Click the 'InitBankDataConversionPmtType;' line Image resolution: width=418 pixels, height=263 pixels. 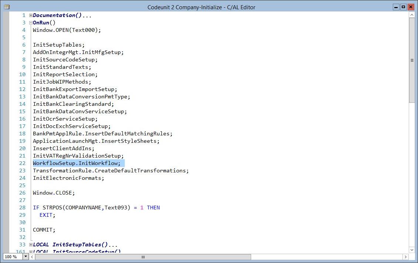[x=82, y=97]
